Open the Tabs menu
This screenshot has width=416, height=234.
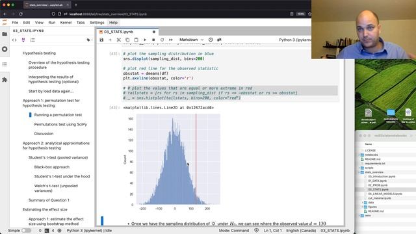tap(81, 23)
